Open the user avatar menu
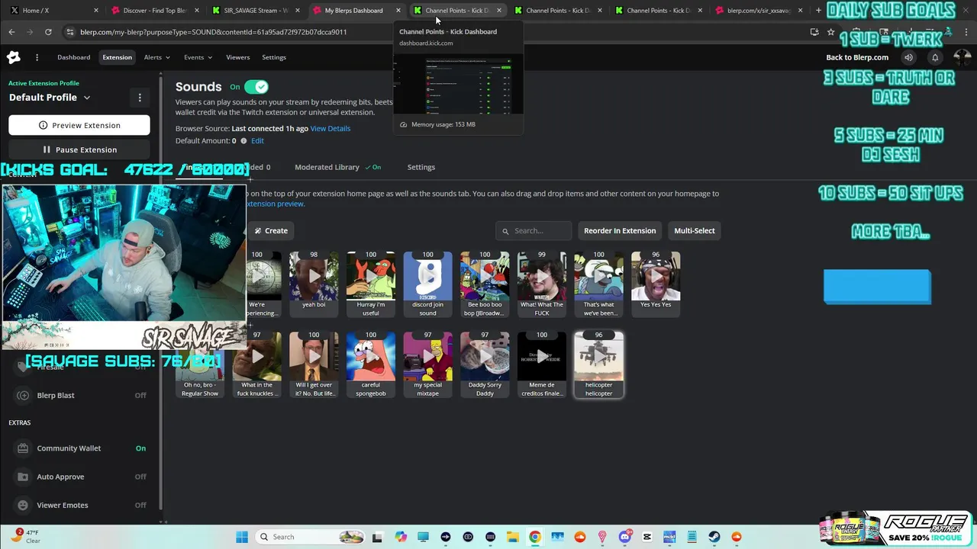This screenshot has width=977, height=549. point(962,57)
